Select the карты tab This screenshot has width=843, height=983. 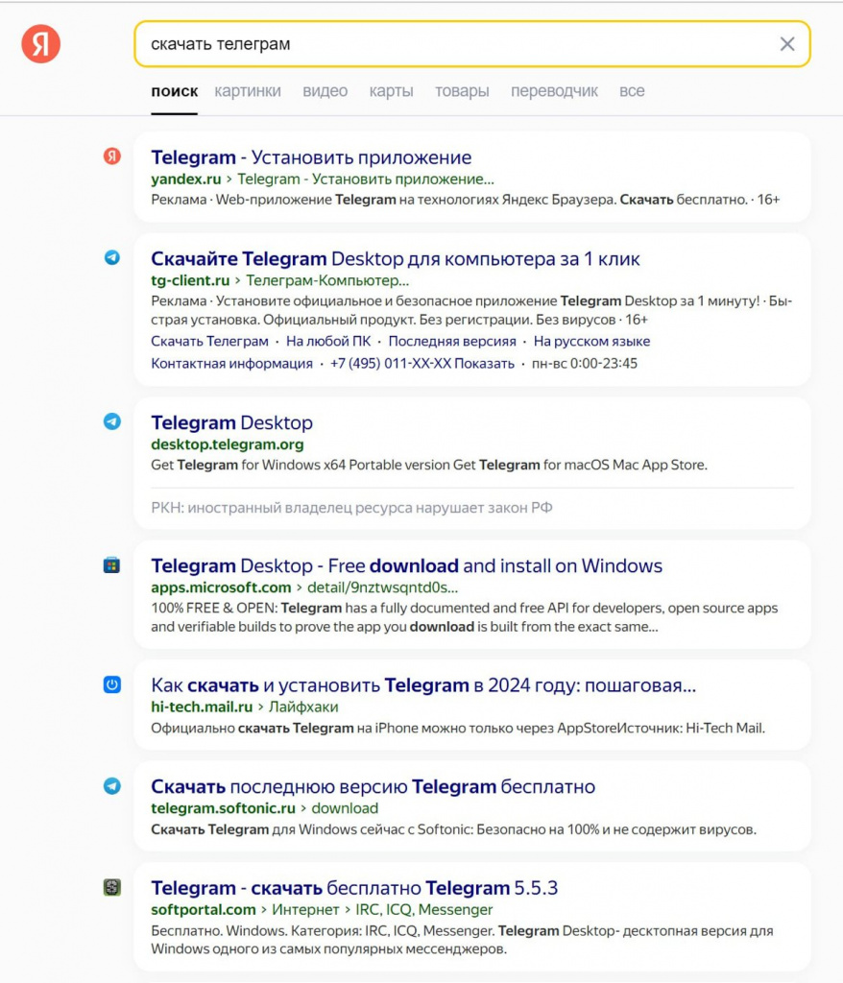pyautogui.click(x=392, y=91)
